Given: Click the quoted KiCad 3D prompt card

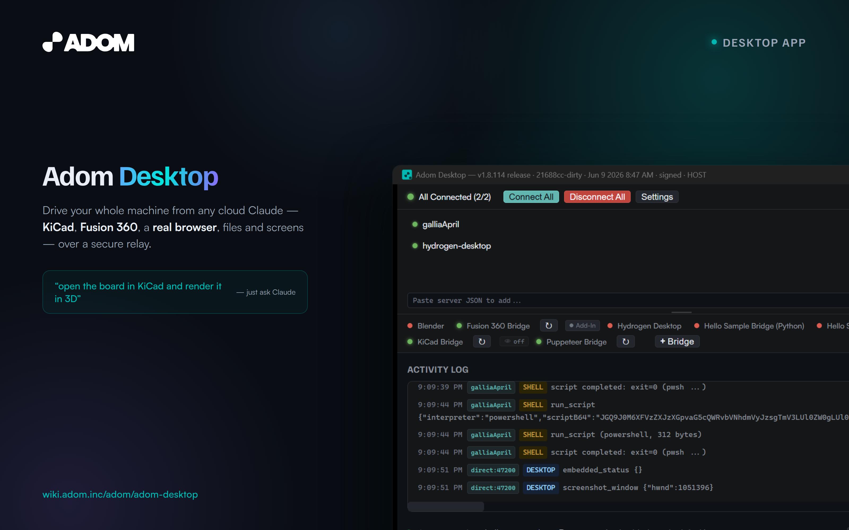Looking at the screenshot, I should click(175, 292).
